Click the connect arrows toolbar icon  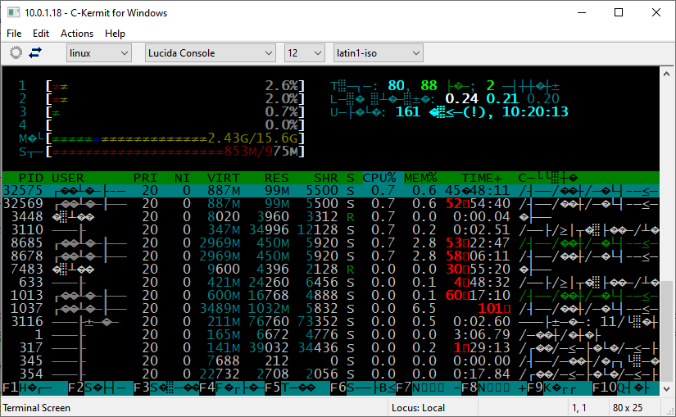(35, 52)
